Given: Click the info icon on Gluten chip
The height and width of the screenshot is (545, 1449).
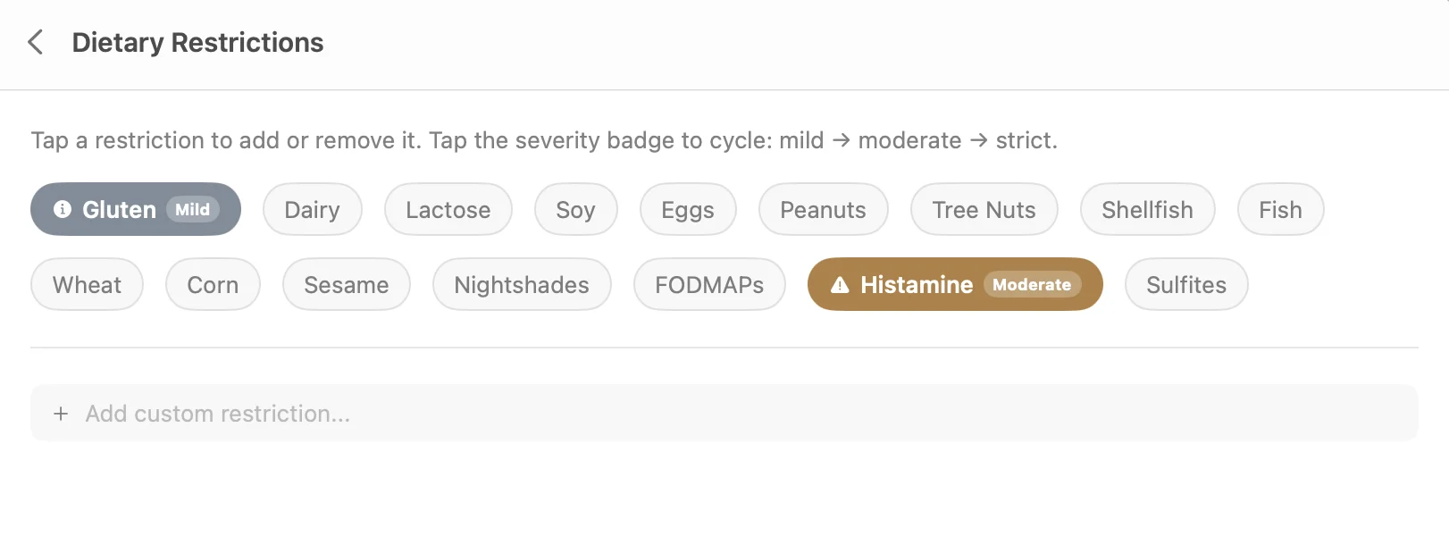Looking at the screenshot, I should tap(61, 209).
